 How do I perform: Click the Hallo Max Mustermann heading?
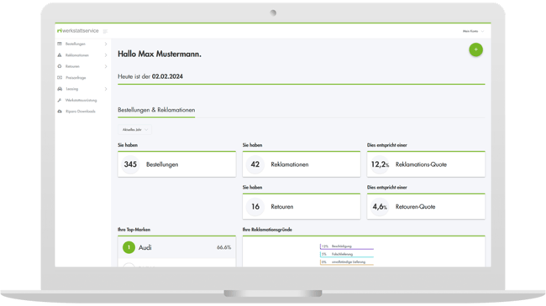(160, 54)
